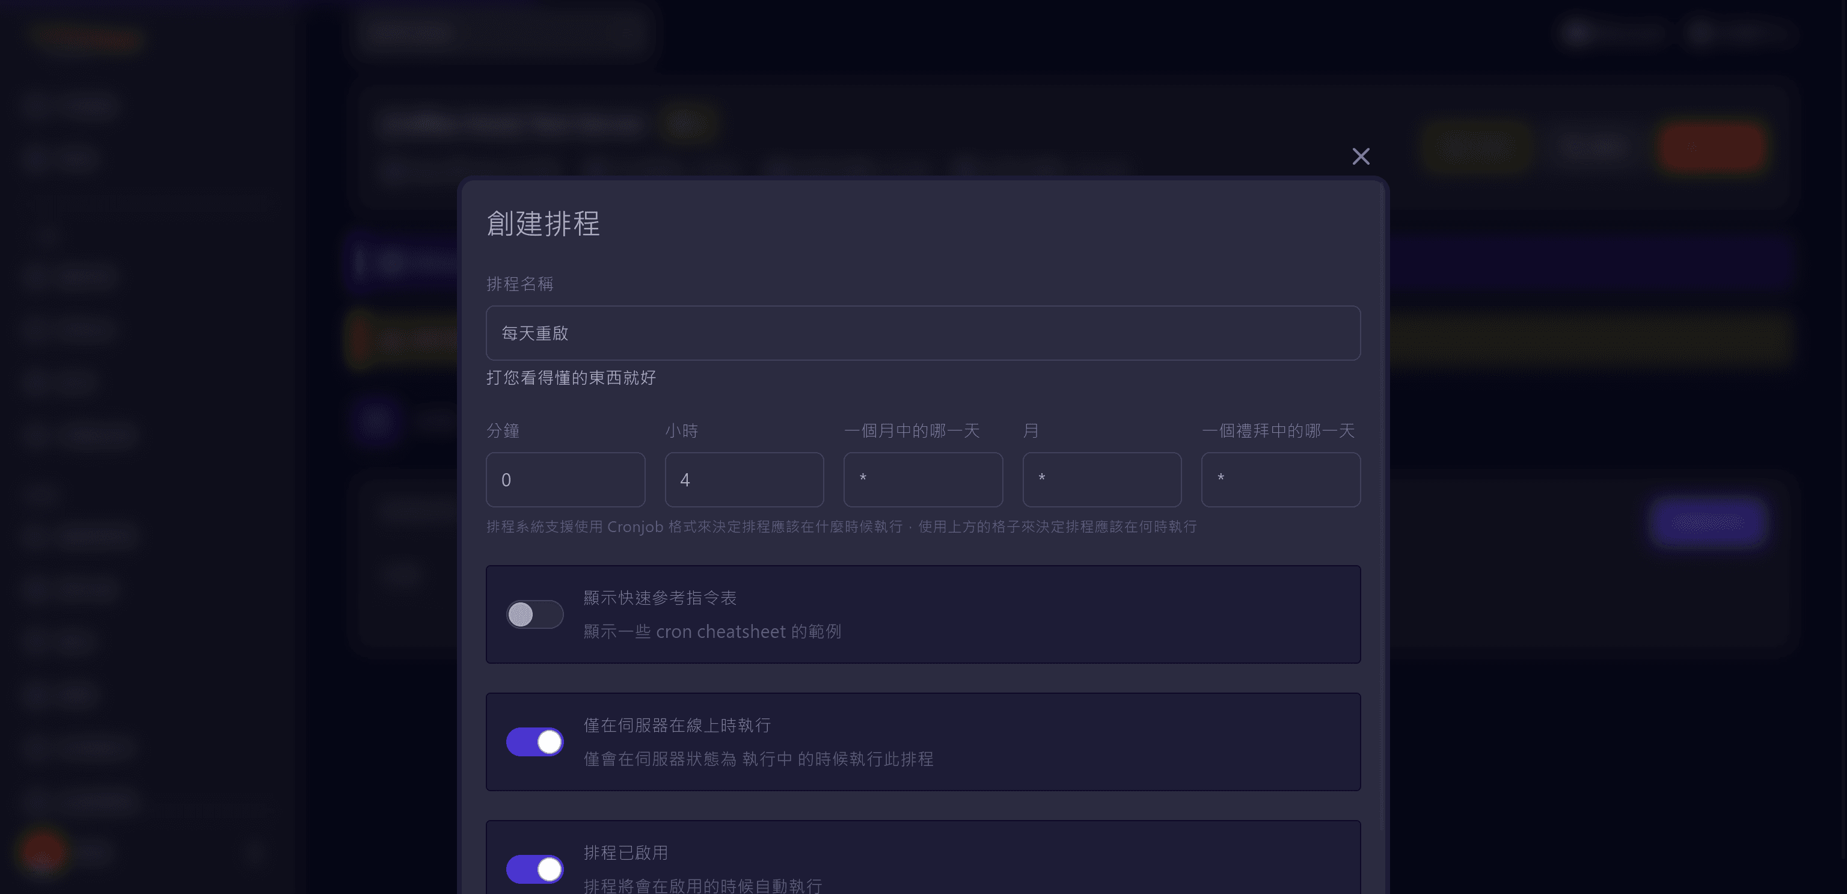The image size is (1847, 894).
Task: Enable the 顯示快速參考指令表 toggle
Action: tap(535, 614)
